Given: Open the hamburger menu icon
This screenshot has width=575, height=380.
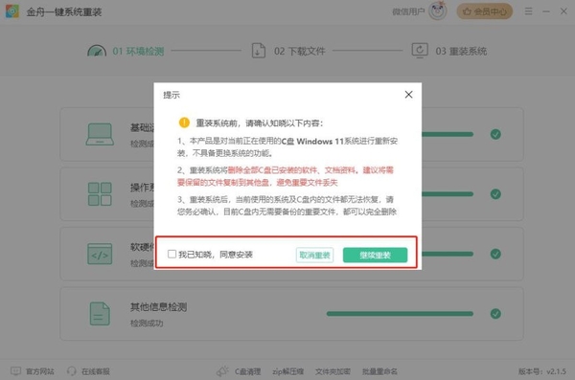Looking at the screenshot, I should point(528,11).
